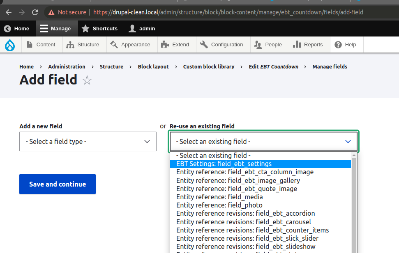Click the Not secure warning icon

[x=51, y=12]
